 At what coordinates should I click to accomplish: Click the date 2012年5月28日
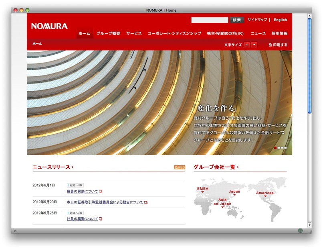click(x=45, y=213)
